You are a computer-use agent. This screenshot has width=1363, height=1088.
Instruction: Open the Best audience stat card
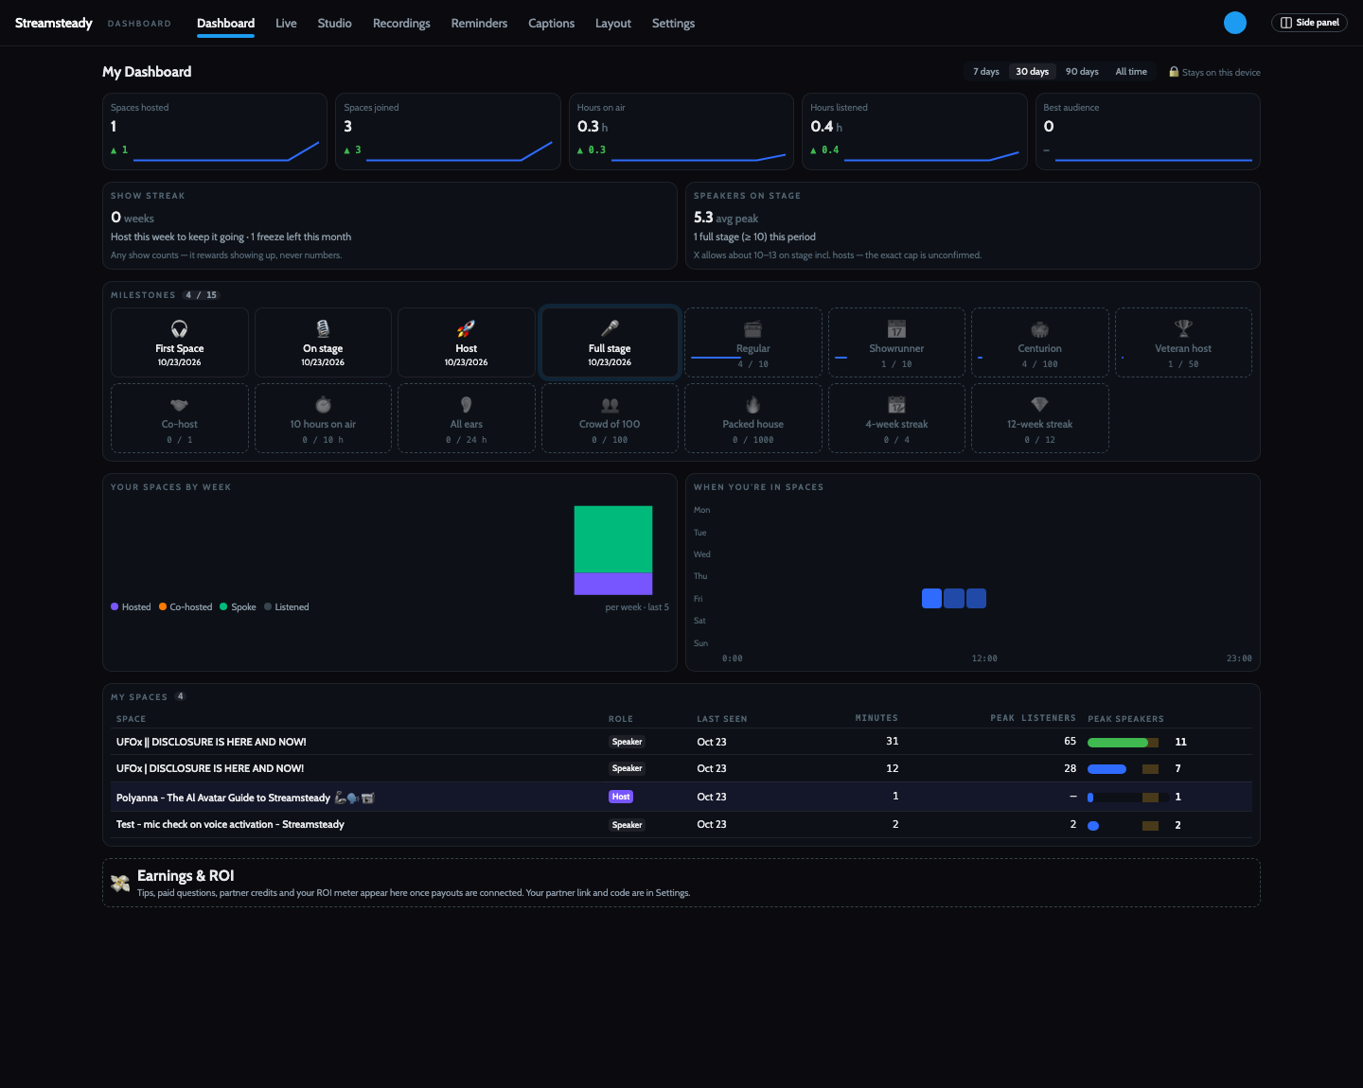click(1148, 132)
